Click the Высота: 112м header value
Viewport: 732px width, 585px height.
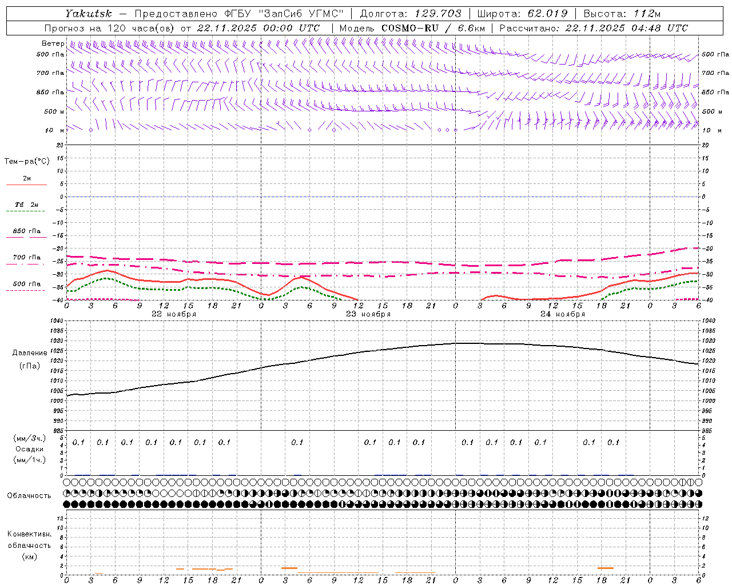click(x=622, y=13)
